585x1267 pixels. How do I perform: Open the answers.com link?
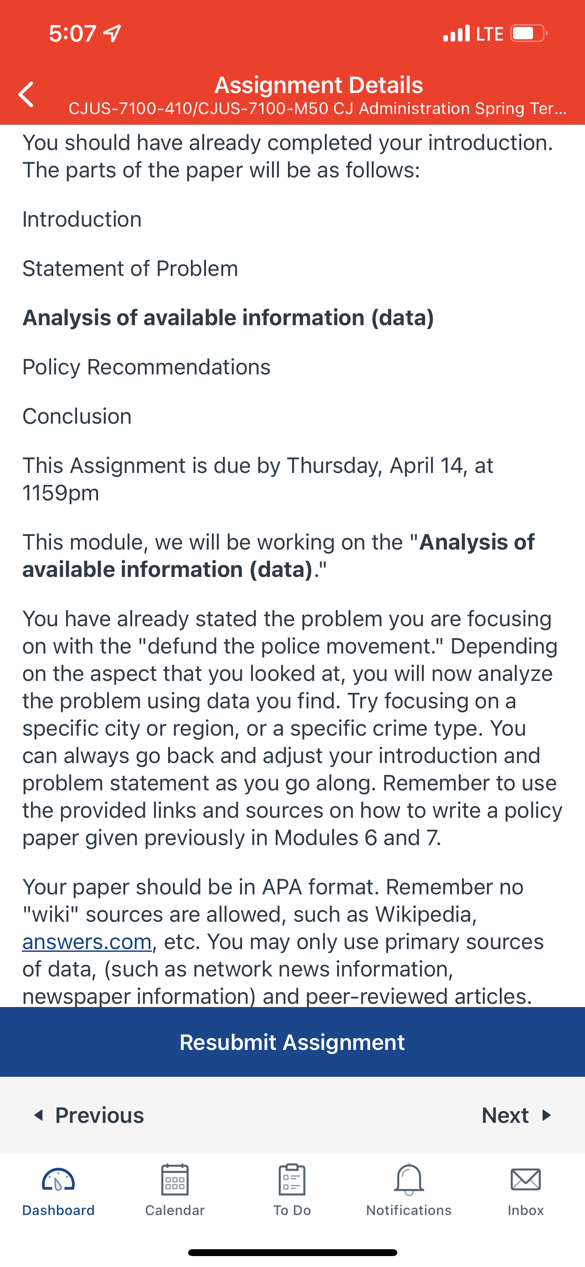click(87, 942)
